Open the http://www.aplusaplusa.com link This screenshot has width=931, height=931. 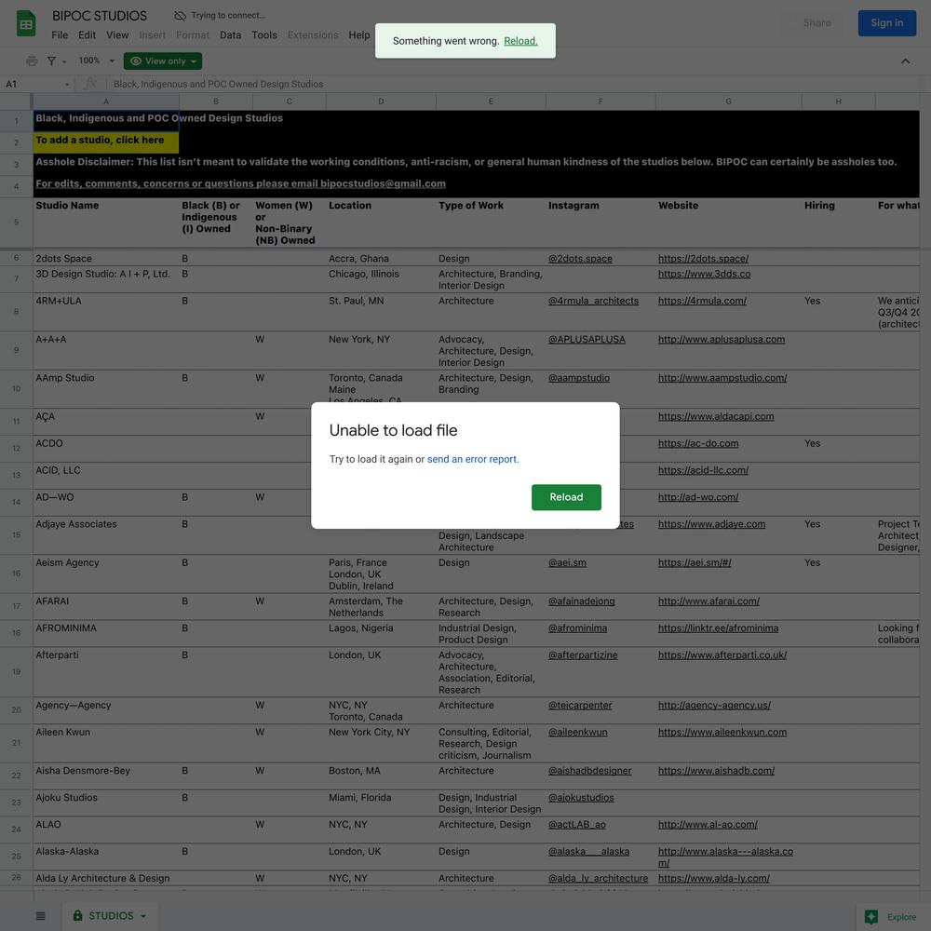tap(722, 340)
